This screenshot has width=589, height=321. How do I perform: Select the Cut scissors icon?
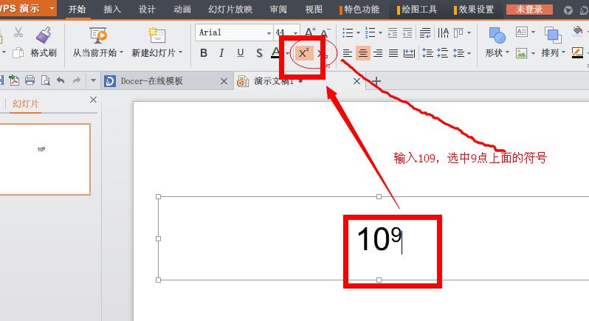(x=18, y=32)
